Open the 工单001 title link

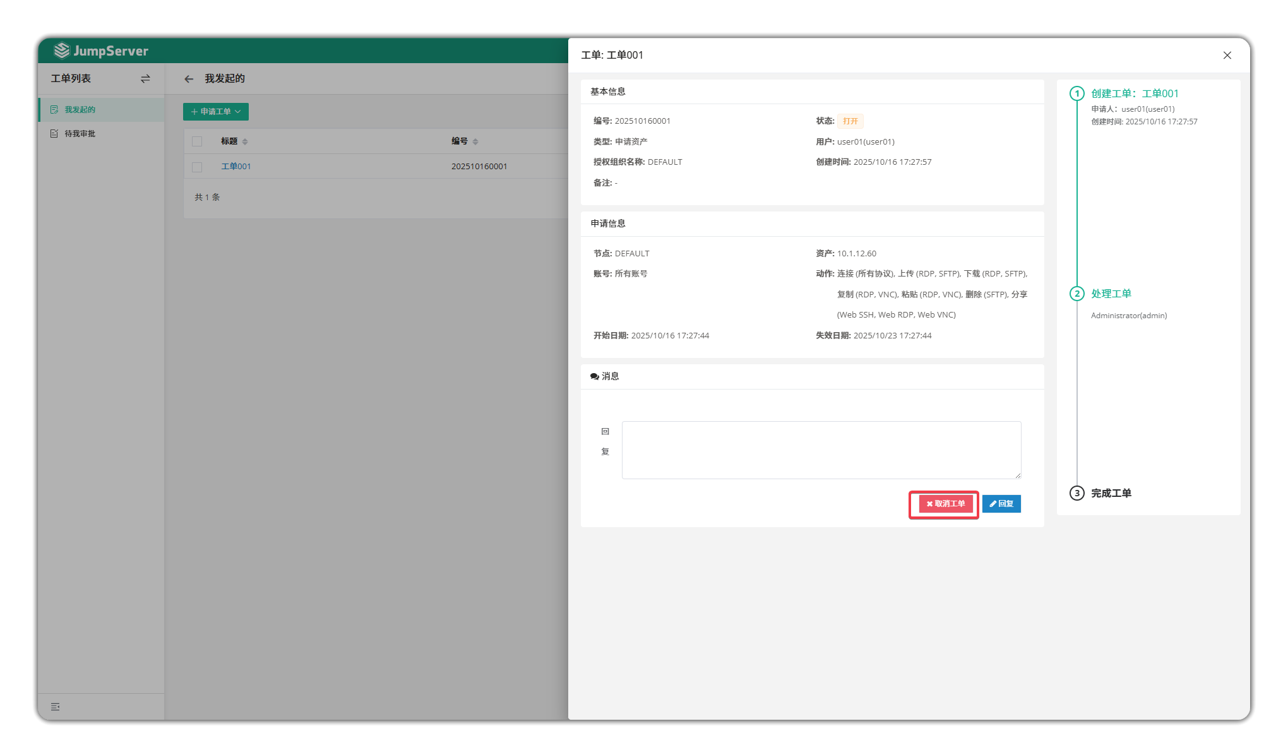click(236, 167)
